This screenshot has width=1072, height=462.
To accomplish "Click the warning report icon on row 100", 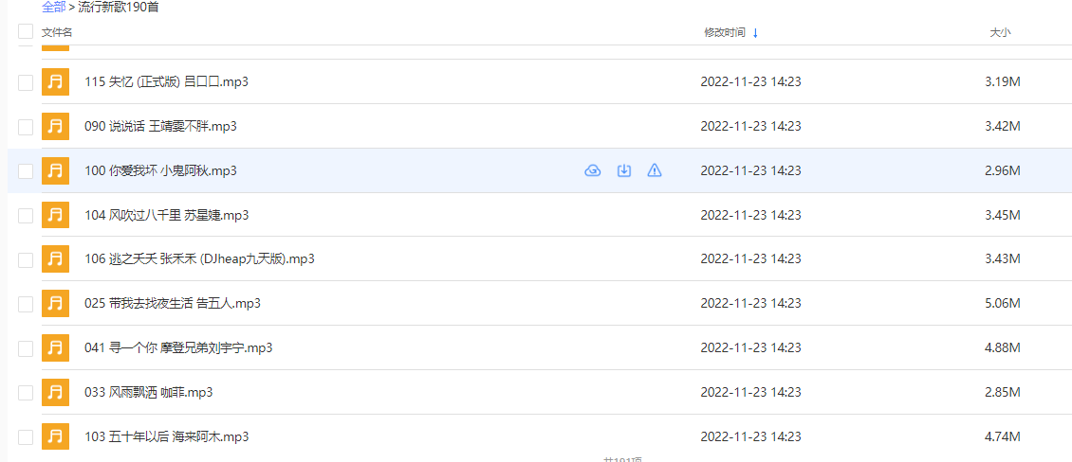I will (655, 170).
